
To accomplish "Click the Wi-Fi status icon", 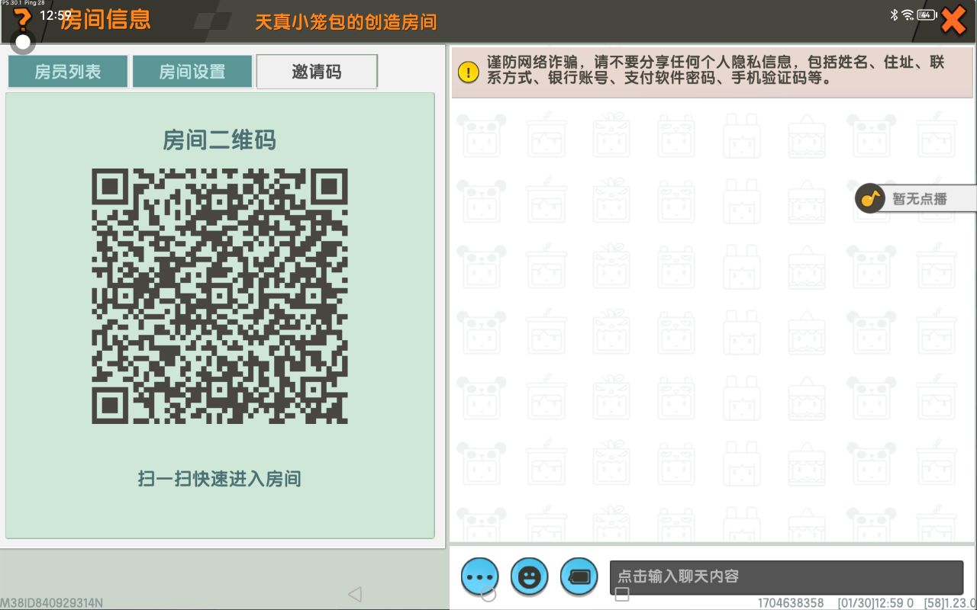I will point(908,15).
